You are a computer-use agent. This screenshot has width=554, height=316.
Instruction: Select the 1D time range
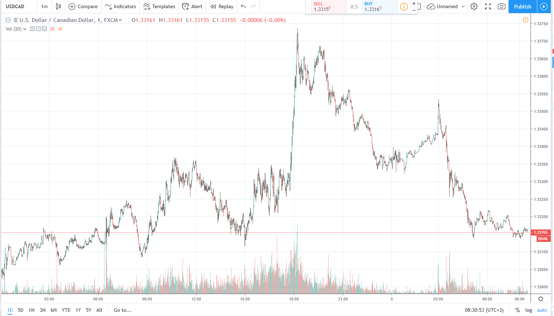tap(10, 310)
